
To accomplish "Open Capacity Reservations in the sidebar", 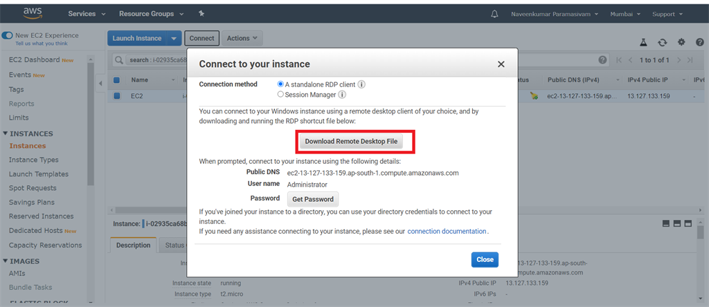I will tap(45, 245).
